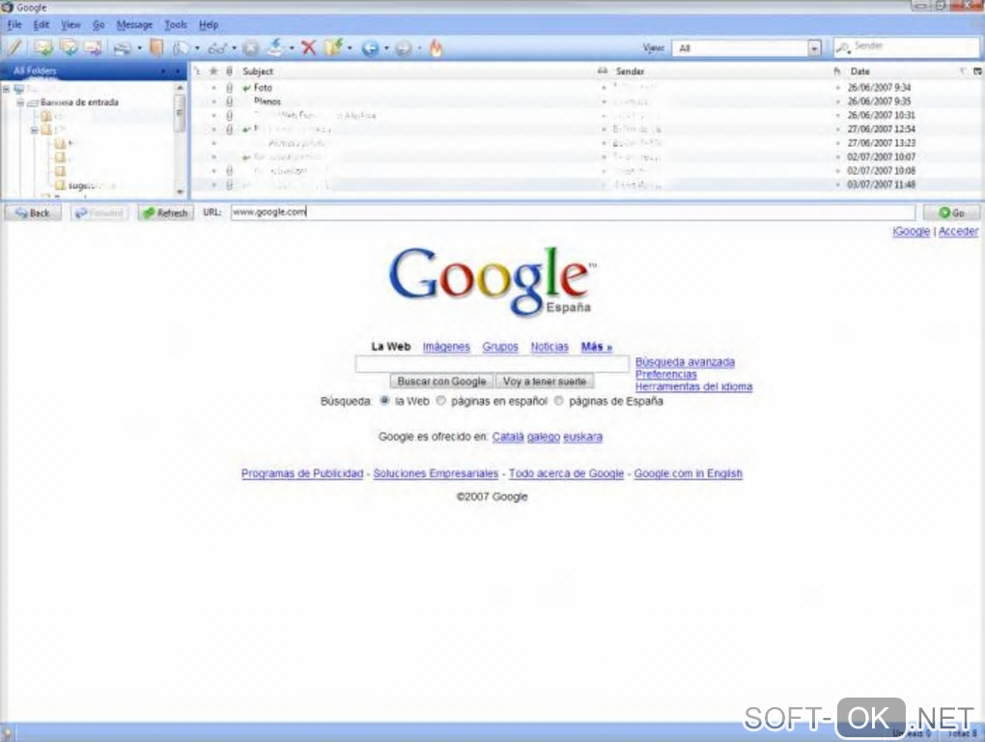The image size is (985, 742).
Task: Click the column chooser icon right of Date
Action: click(977, 71)
